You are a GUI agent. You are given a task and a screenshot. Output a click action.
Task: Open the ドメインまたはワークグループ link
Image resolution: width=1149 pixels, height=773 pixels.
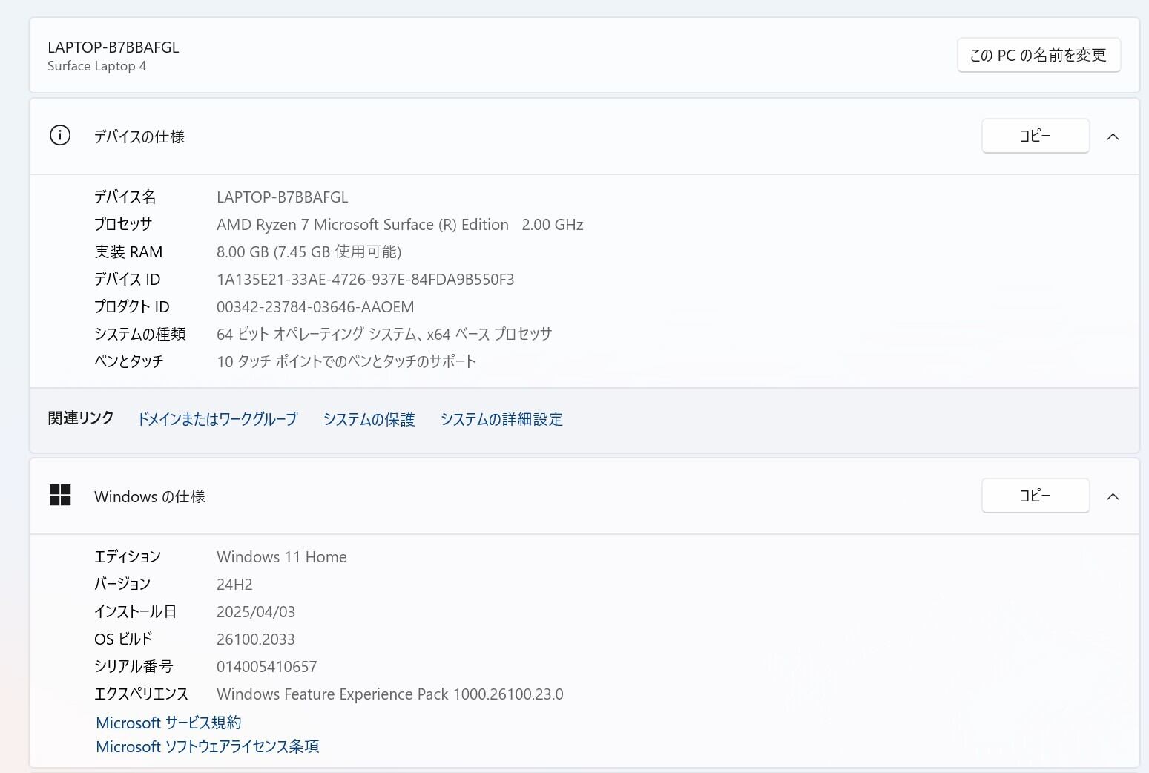pyautogui.click(x=218, y=419)
